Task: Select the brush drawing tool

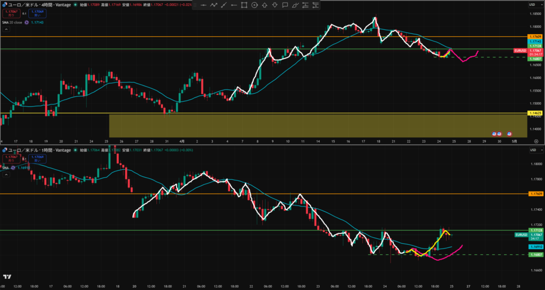Action: tap(295, 5)
